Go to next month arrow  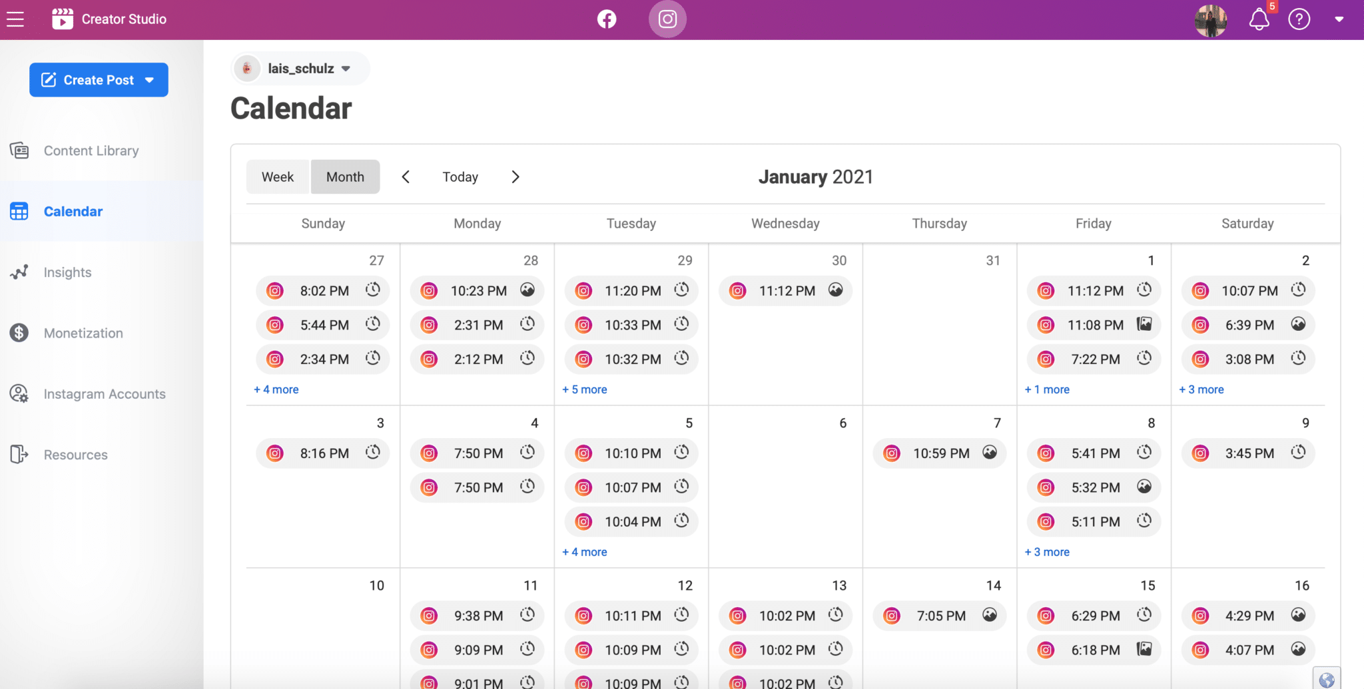point(515,176)
